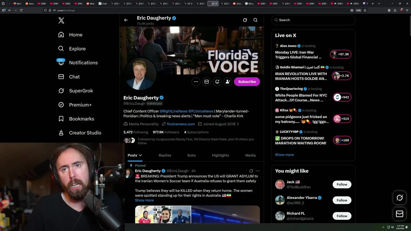Open the pinned post's three-dot menu

pyautogui.click(x=258, y=171)
